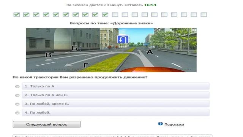
Task: Select radio button for answer 4 'По любой'
Action: coord(17,113)
